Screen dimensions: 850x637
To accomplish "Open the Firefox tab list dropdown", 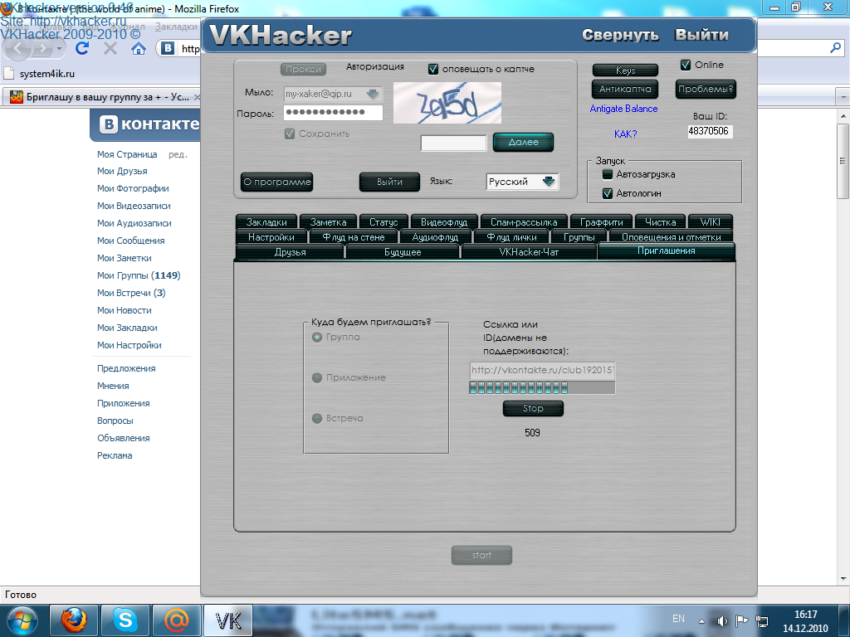I will pos(843,98).
